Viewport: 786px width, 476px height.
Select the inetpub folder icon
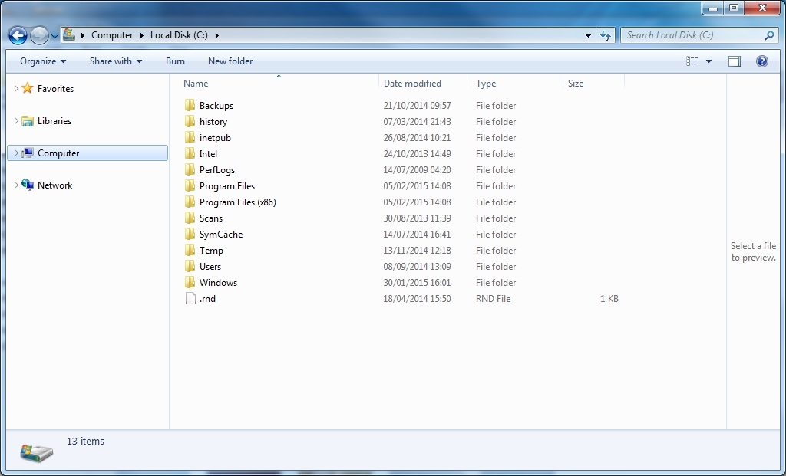(x=190, y=137)
